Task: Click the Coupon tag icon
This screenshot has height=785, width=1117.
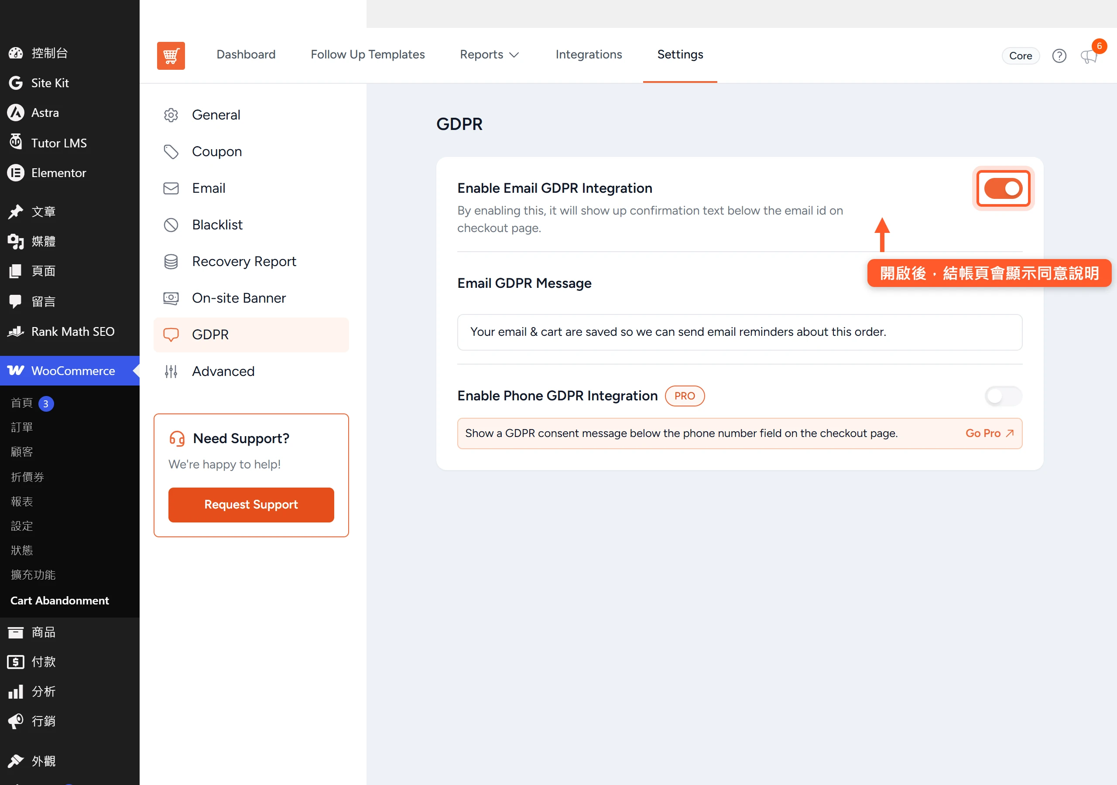Action: (x=171, y=152)
